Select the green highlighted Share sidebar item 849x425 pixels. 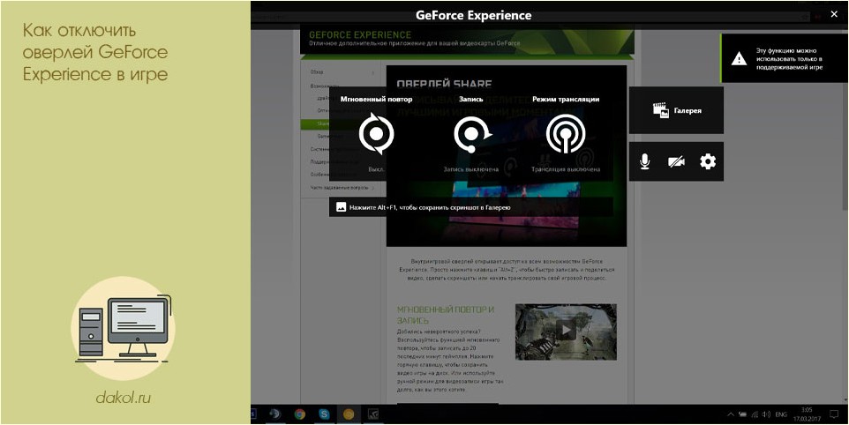pos(315,123)
